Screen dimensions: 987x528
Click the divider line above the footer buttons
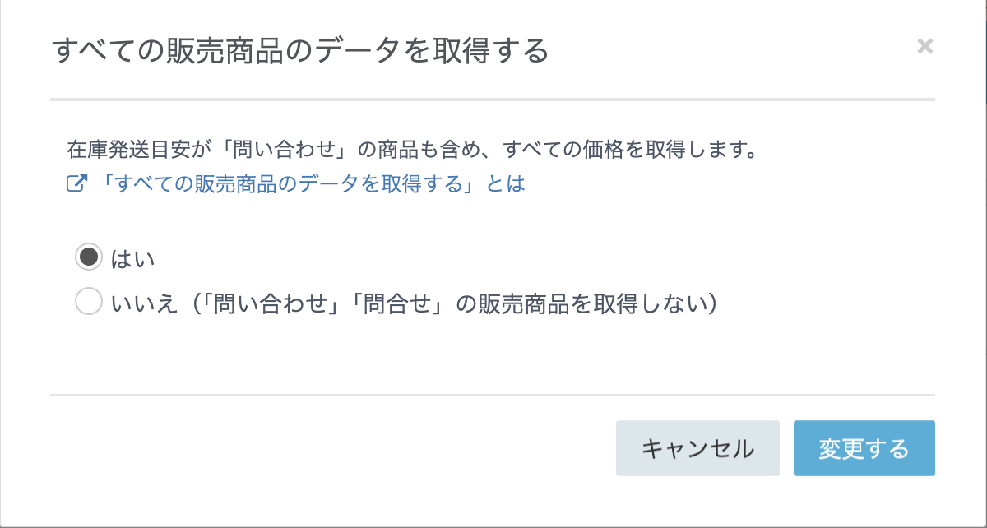(492, 395)
